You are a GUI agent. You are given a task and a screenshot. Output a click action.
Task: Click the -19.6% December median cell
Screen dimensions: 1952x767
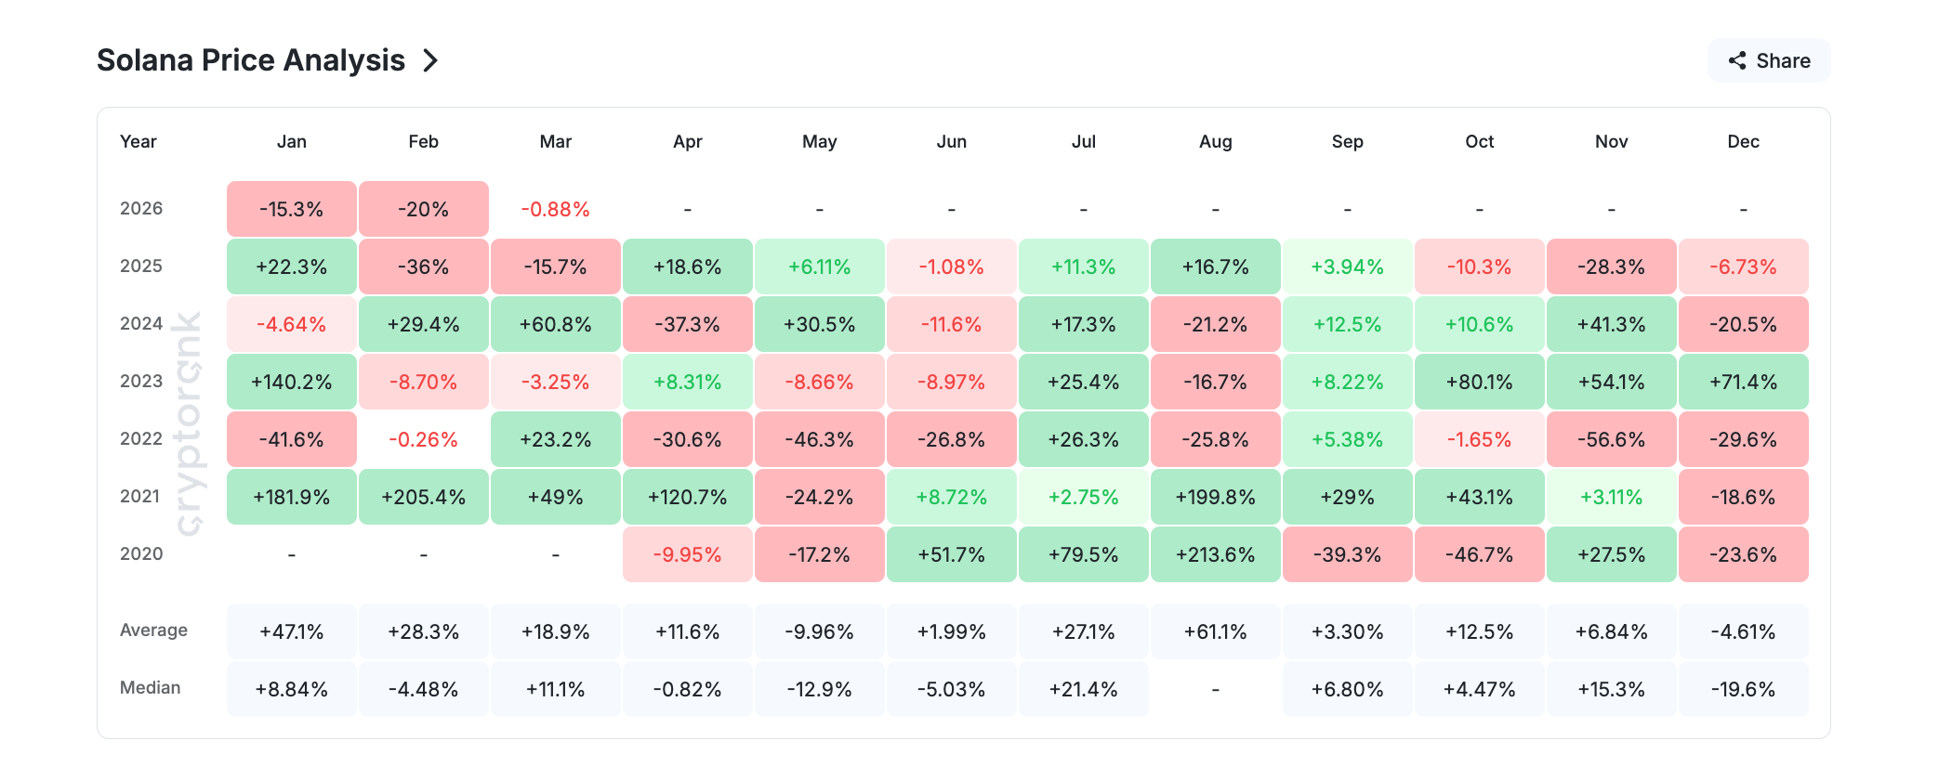tap(1743, 688)
